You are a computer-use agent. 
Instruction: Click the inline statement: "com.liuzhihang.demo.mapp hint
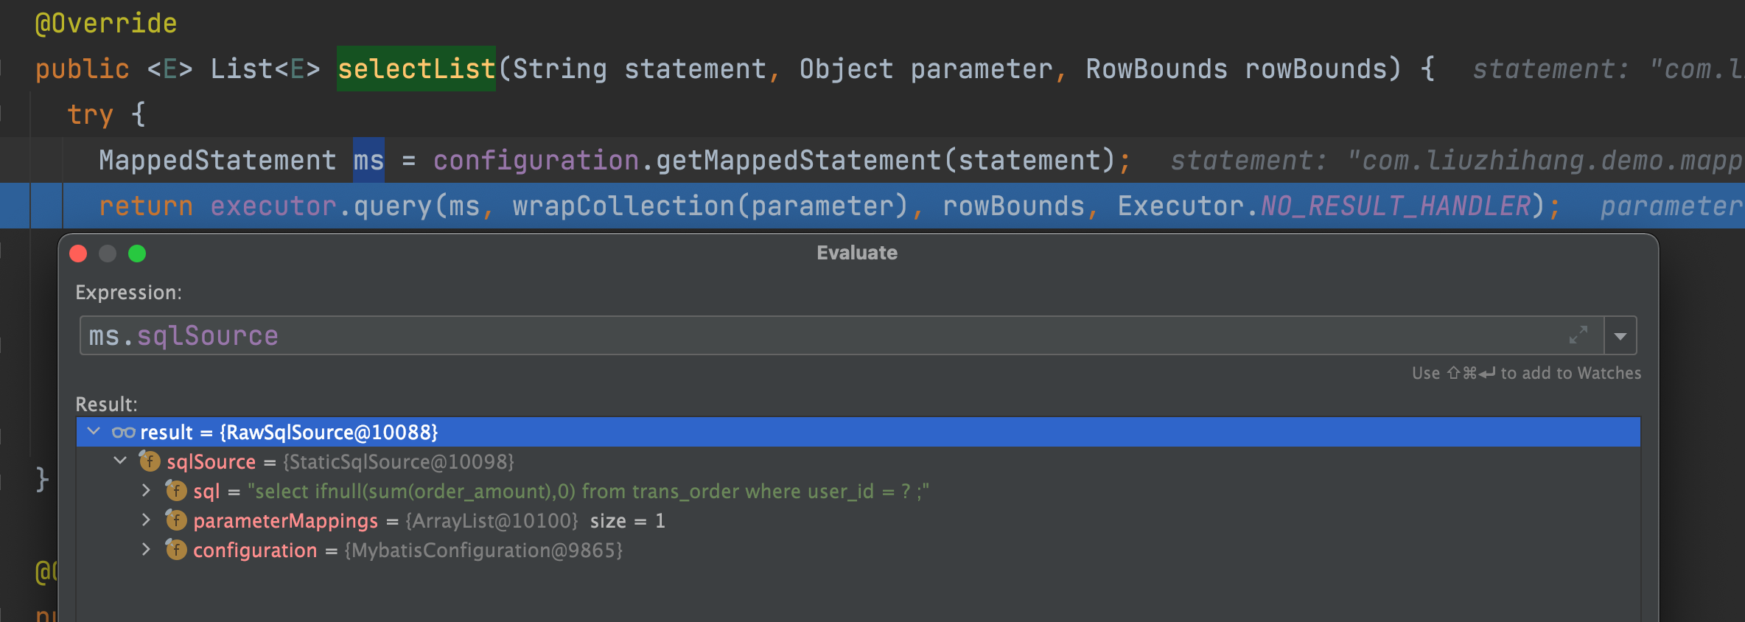[1457, 160]
